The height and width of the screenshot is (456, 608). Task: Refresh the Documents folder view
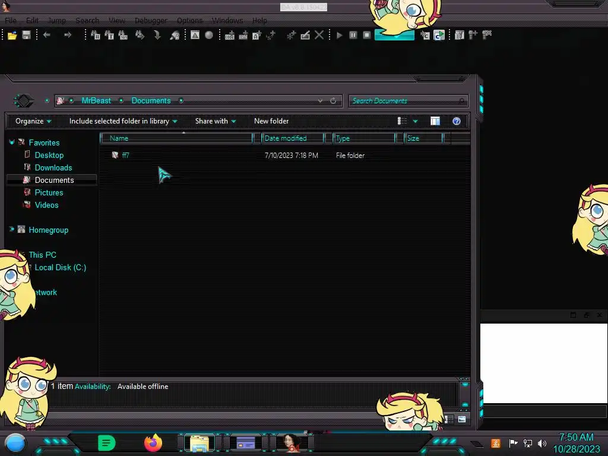[x=333, y=101]
